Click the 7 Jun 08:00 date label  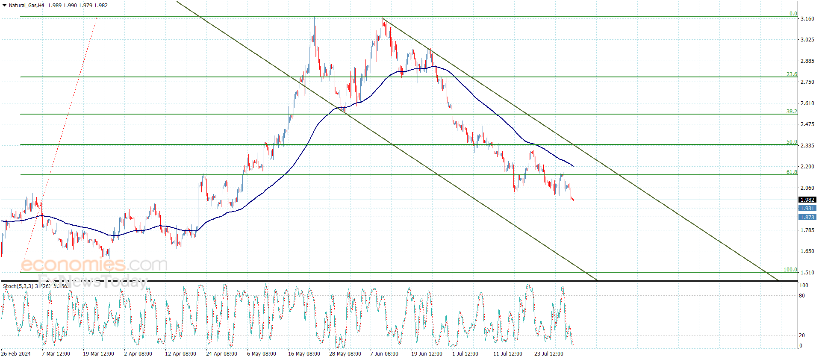pos(384,353)
